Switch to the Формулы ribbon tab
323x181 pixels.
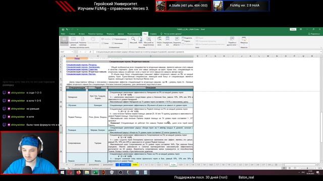point(111,34)
